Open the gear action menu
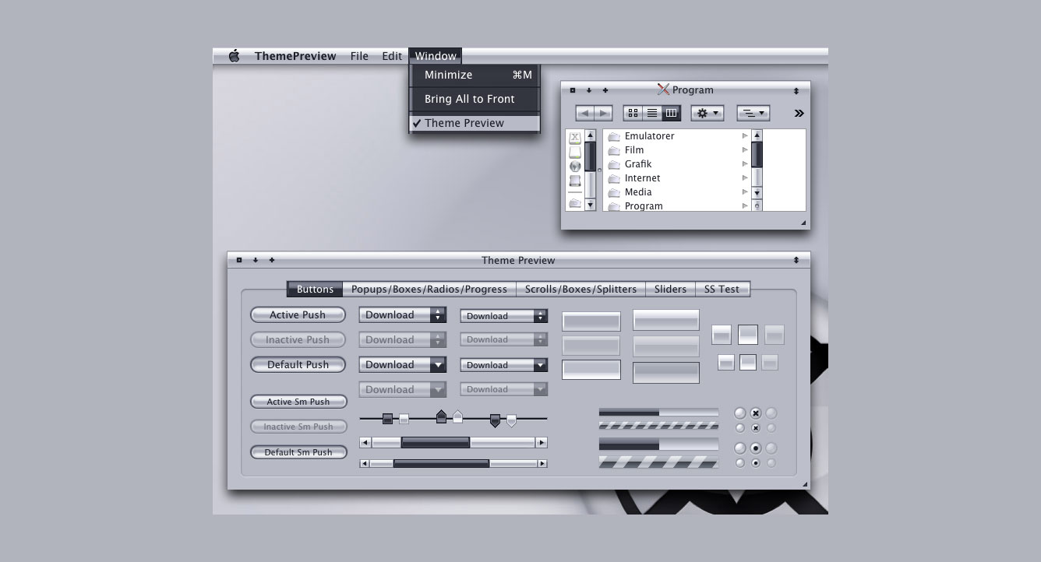Viewport: 1041px width, 562px height. pyautogui.click(x=707, y=113)
